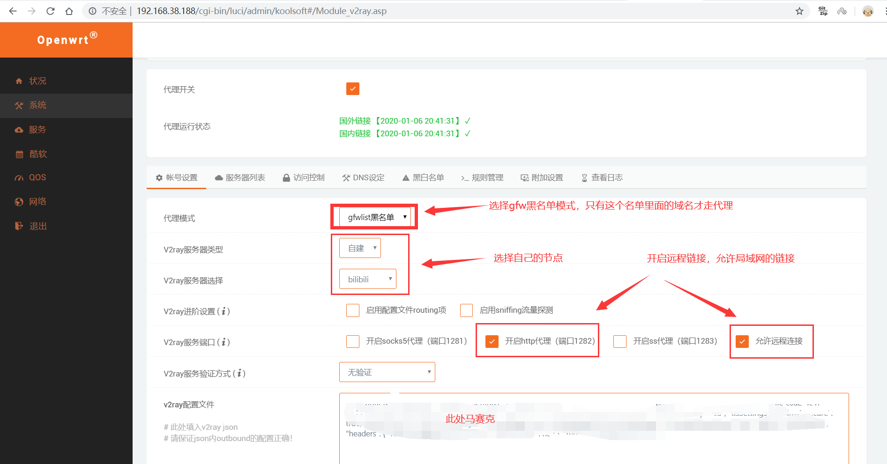Screen dimensions: 887x464
Task: Click the '此处填入v2ray json' hint text
Action: pos(201,427)
